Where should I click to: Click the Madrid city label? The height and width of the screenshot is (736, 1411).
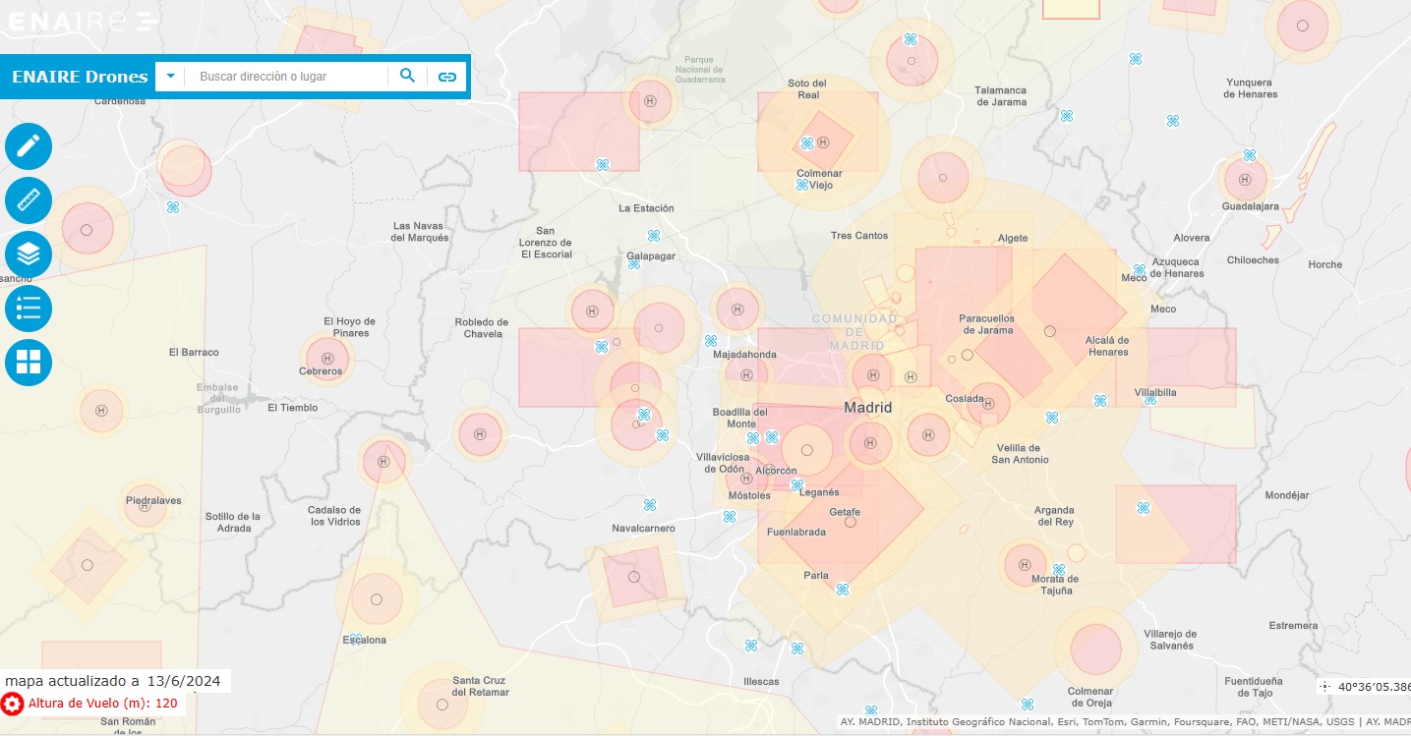click(868, 408)
